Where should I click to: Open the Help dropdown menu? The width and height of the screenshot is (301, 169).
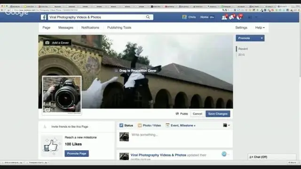[260, 28]
